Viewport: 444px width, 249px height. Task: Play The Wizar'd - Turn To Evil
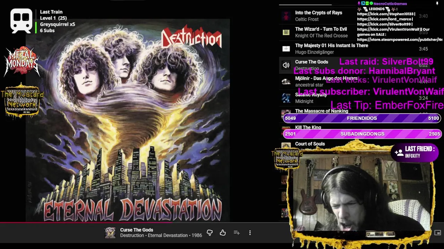321,29
